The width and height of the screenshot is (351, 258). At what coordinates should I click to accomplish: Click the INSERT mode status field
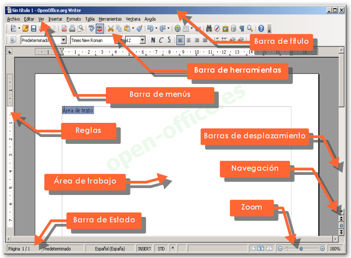pos(144,248)
